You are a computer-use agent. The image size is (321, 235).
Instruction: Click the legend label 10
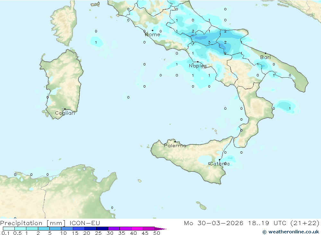[x=64, y=233]
